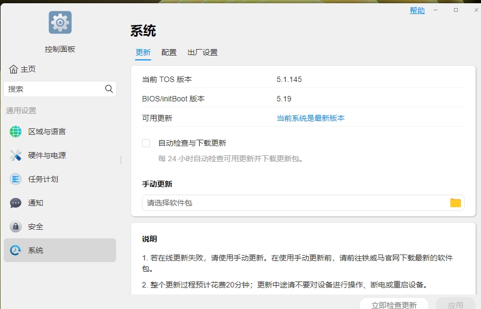Screen dimensions: 481x309
Task: Click the 当前系统是最新版本 link
Action: pyautogui.click(x=310, y=118)
